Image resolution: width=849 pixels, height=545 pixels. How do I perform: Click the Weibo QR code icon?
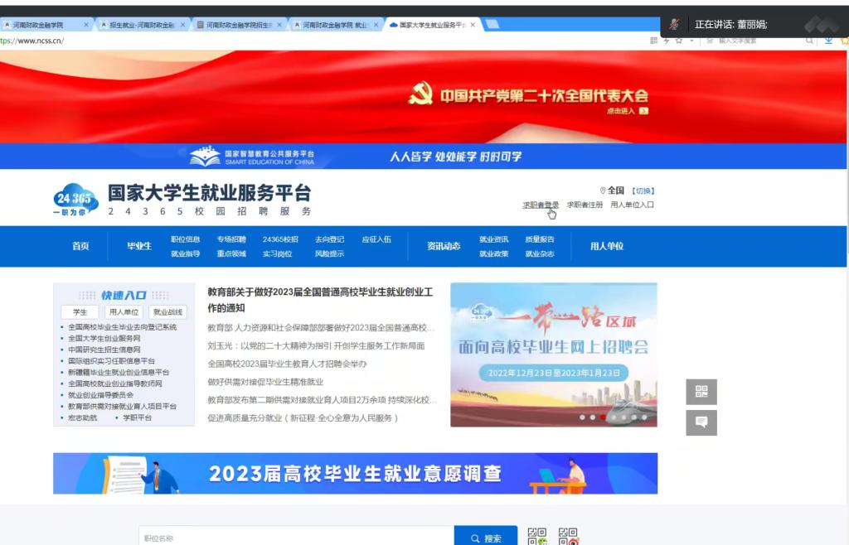[568, 537]
